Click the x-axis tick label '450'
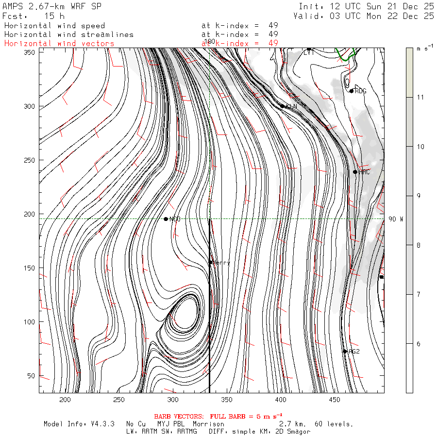The height and width of the screenshot is (437, 437). [335, 400]
